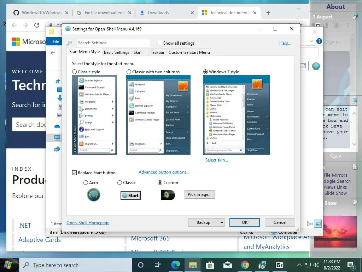Open Mail app from taskbar
The image size is (362, 272).
(x=228, y=265)
